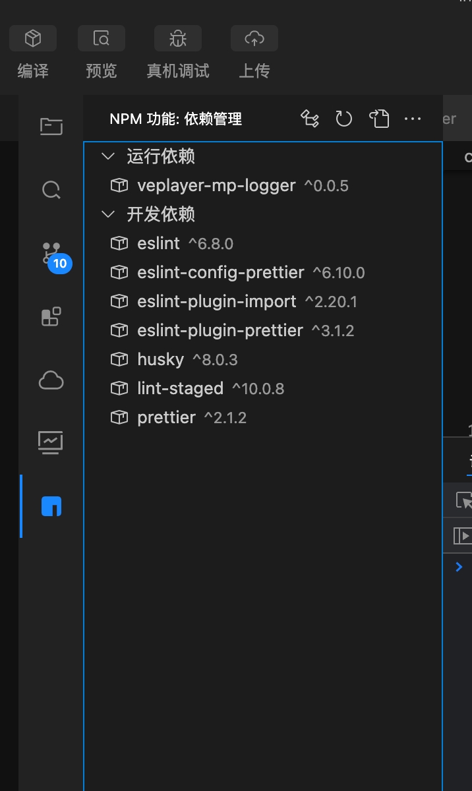Select the lint-staged dependency row
The image size is (472, 791).
coord(180,389)
